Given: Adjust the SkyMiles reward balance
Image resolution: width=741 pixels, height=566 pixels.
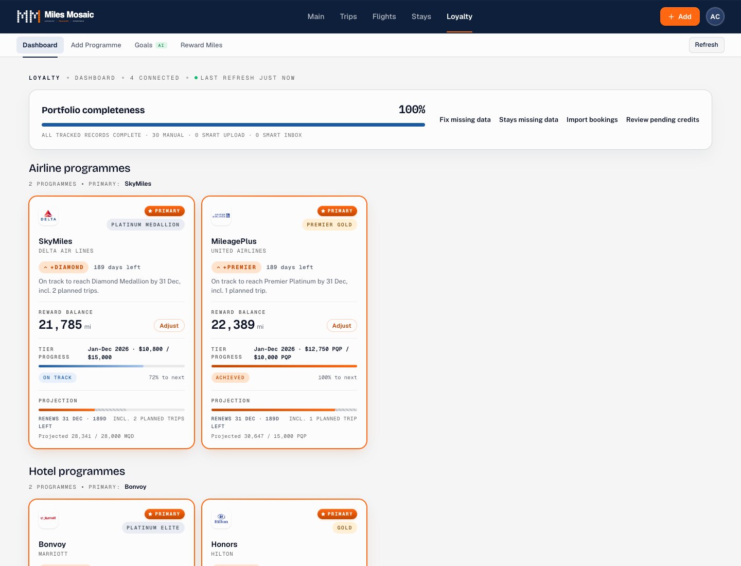Looking at the screenshot, I should 169,326.
